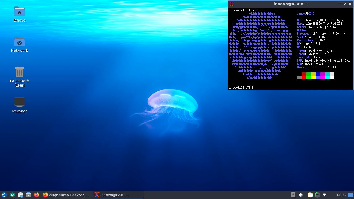Click the blue show desktop button
The image size is (354, 199).
tap(351, 195)
